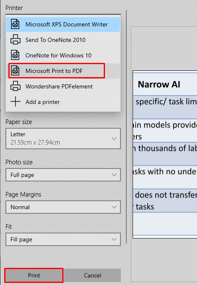Click the Narrow AI heading in the preview

point(159,85)
